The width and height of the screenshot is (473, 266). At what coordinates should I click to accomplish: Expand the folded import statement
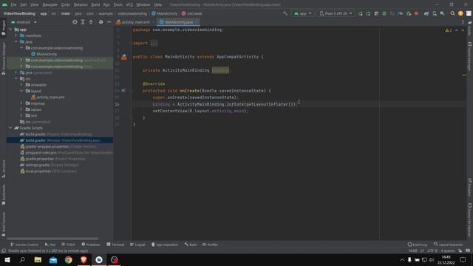pos(154,43)
